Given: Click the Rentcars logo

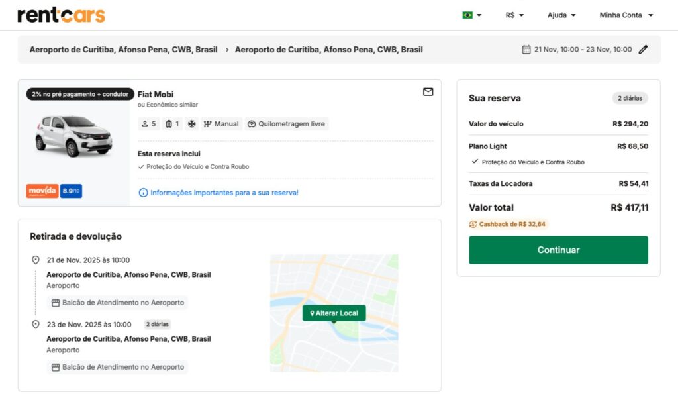Looking at the screenshot, I should [61, 15].
